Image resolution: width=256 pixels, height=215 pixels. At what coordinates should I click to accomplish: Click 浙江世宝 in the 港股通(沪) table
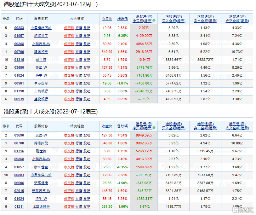point(41,36)
